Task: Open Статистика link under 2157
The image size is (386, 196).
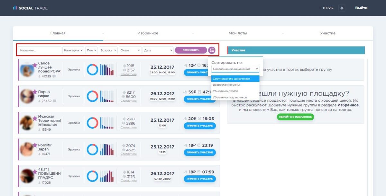Action: [129, 74]
